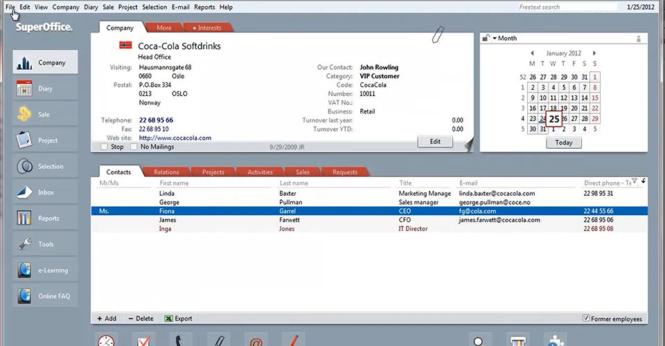Select the Linda Baxter contact row
665x346 pixels.
coord(369,193)
